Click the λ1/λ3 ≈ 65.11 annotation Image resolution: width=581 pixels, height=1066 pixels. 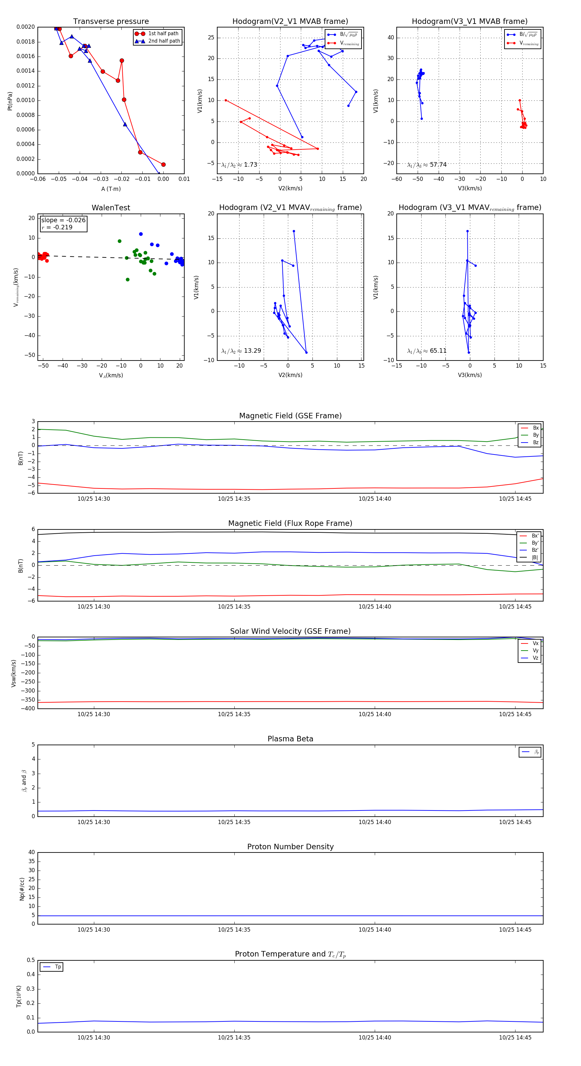point(427,351)
